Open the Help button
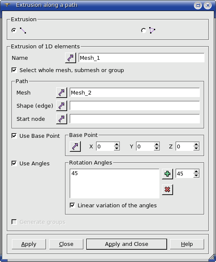This screenshot has width=216, height=262. [187, 244]
